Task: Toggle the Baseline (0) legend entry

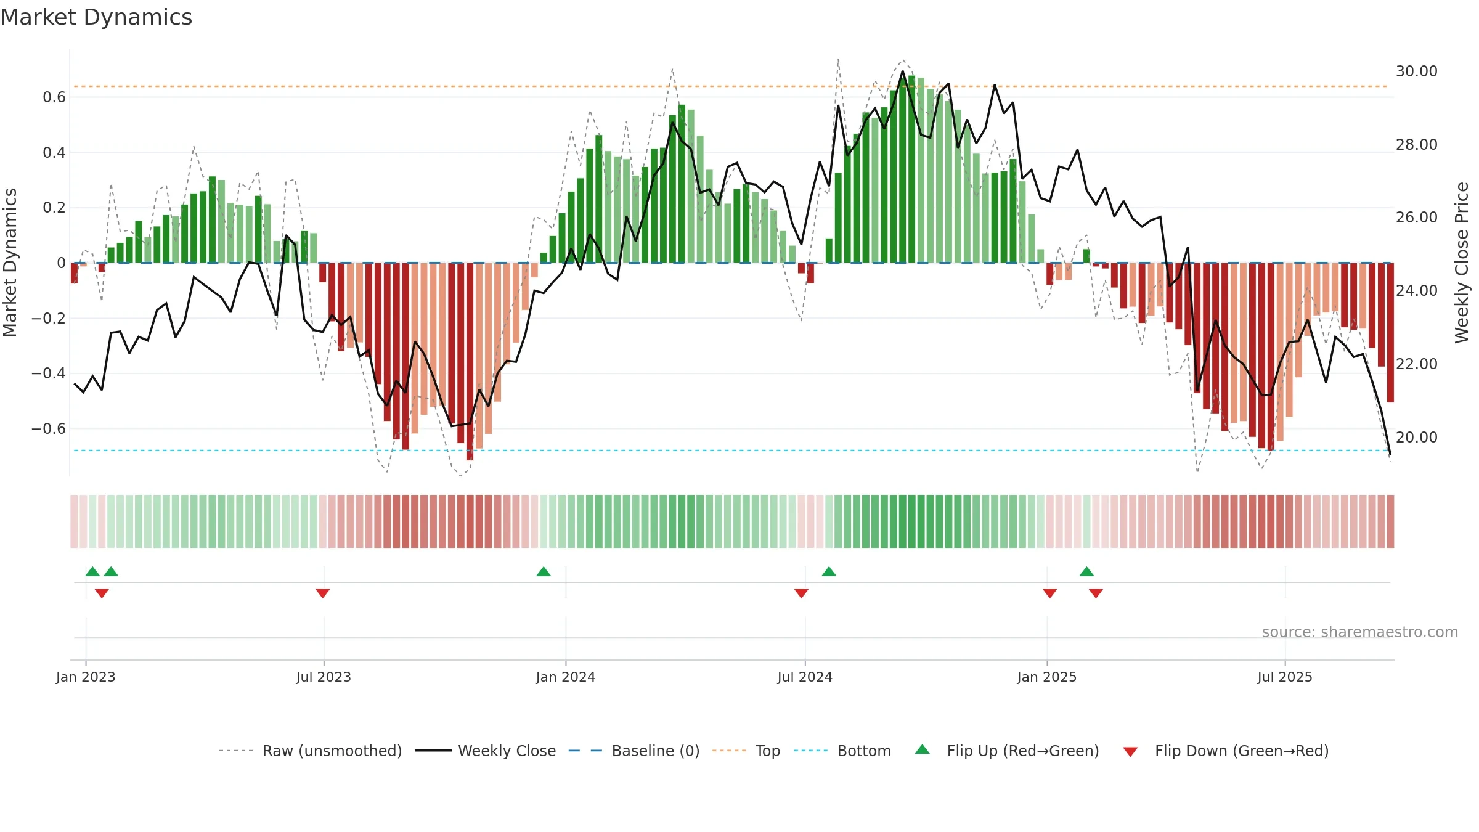Action: (x=634, y=751)
